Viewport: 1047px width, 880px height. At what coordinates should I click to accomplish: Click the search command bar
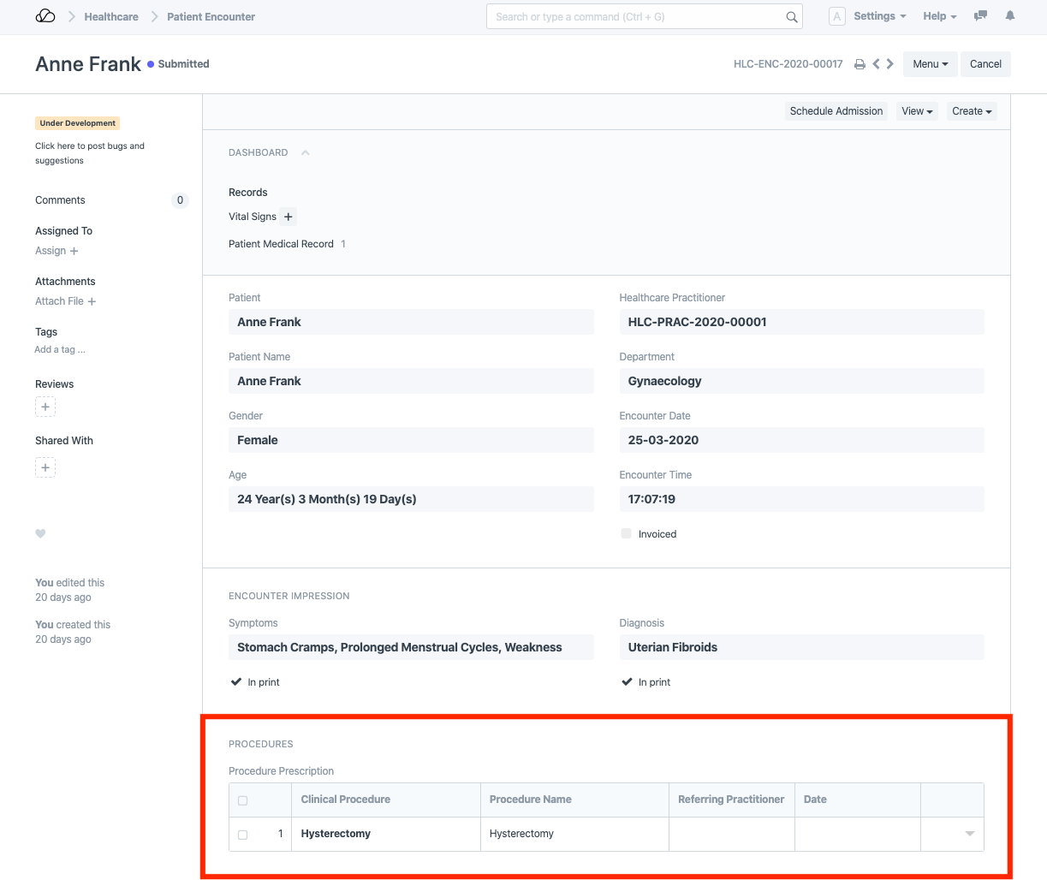tap(638, 16)
